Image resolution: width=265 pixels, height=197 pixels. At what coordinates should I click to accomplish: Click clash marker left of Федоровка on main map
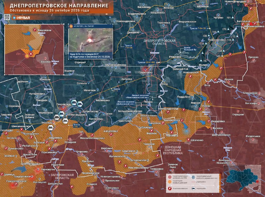(209, 121)
